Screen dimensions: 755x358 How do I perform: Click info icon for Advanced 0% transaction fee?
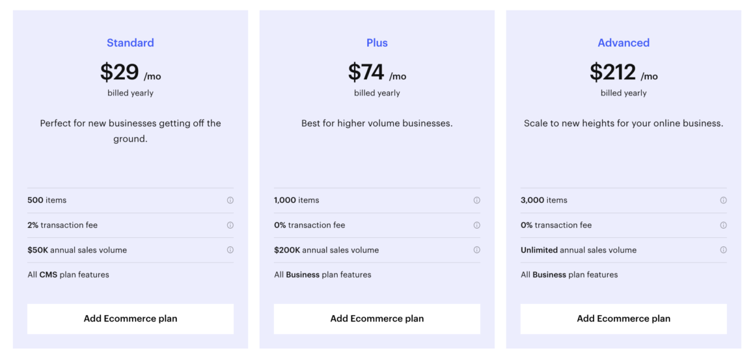tap(723, 225)
